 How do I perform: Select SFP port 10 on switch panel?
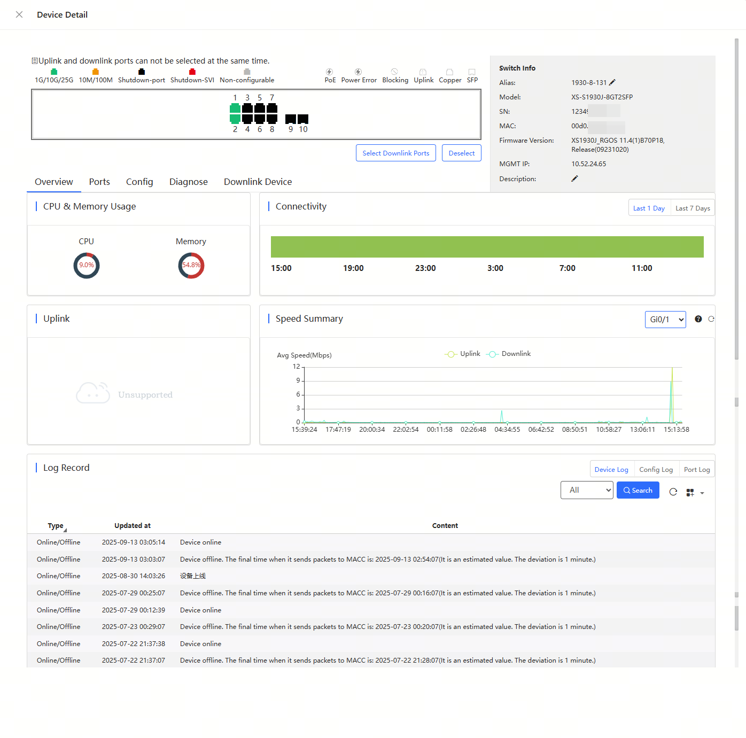coord(303,119)
